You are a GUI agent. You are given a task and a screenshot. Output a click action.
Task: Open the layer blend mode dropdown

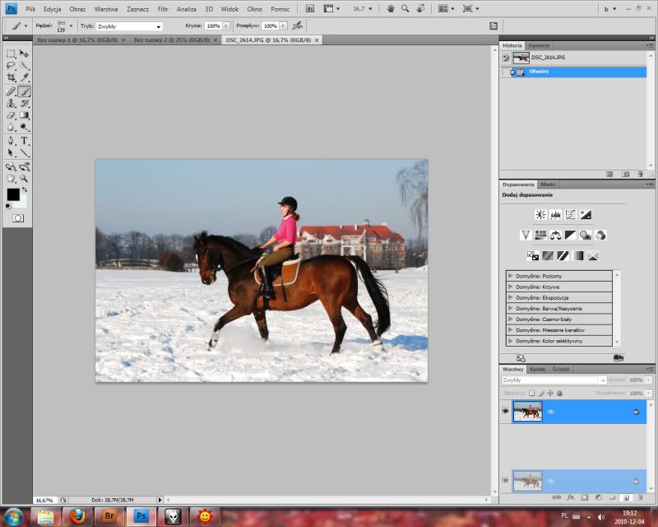pos(554,380)
